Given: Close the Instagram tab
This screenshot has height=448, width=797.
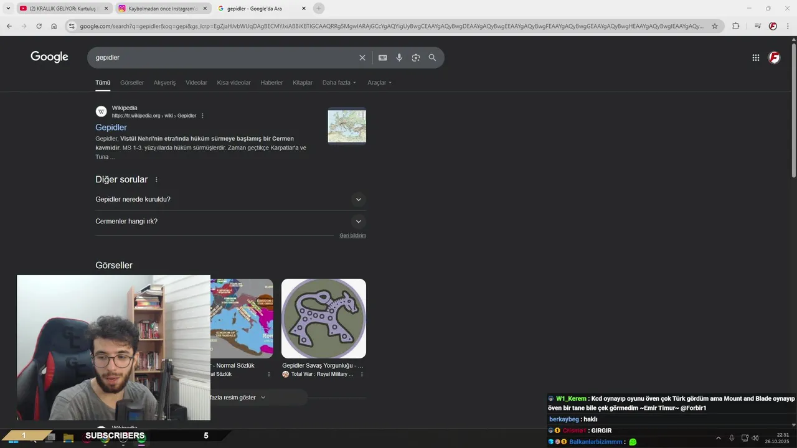Looking at the screenshot, I should [x=205, y=8].
